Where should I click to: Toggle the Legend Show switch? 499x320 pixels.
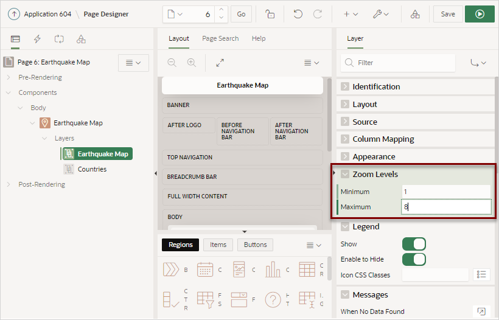tap(414, 244)
